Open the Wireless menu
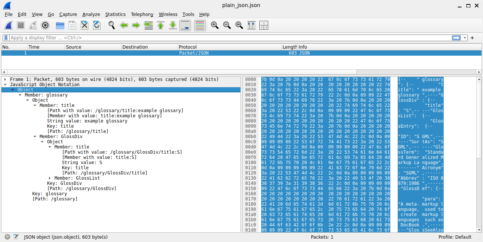The image size is (483, 242). point(168,14)
